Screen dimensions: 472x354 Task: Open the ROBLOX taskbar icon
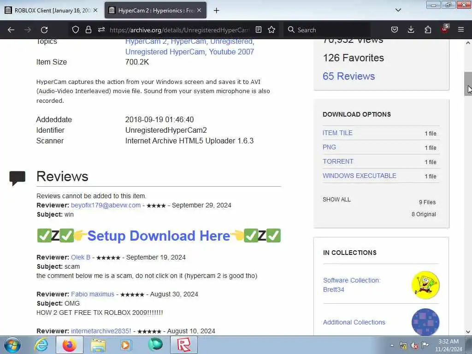tap(184, 345)
